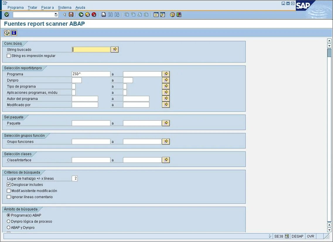Click the Print icon in toolbar
Viewport: 333px width, 242px height.
pyautogui.click(x=104, y=15)
